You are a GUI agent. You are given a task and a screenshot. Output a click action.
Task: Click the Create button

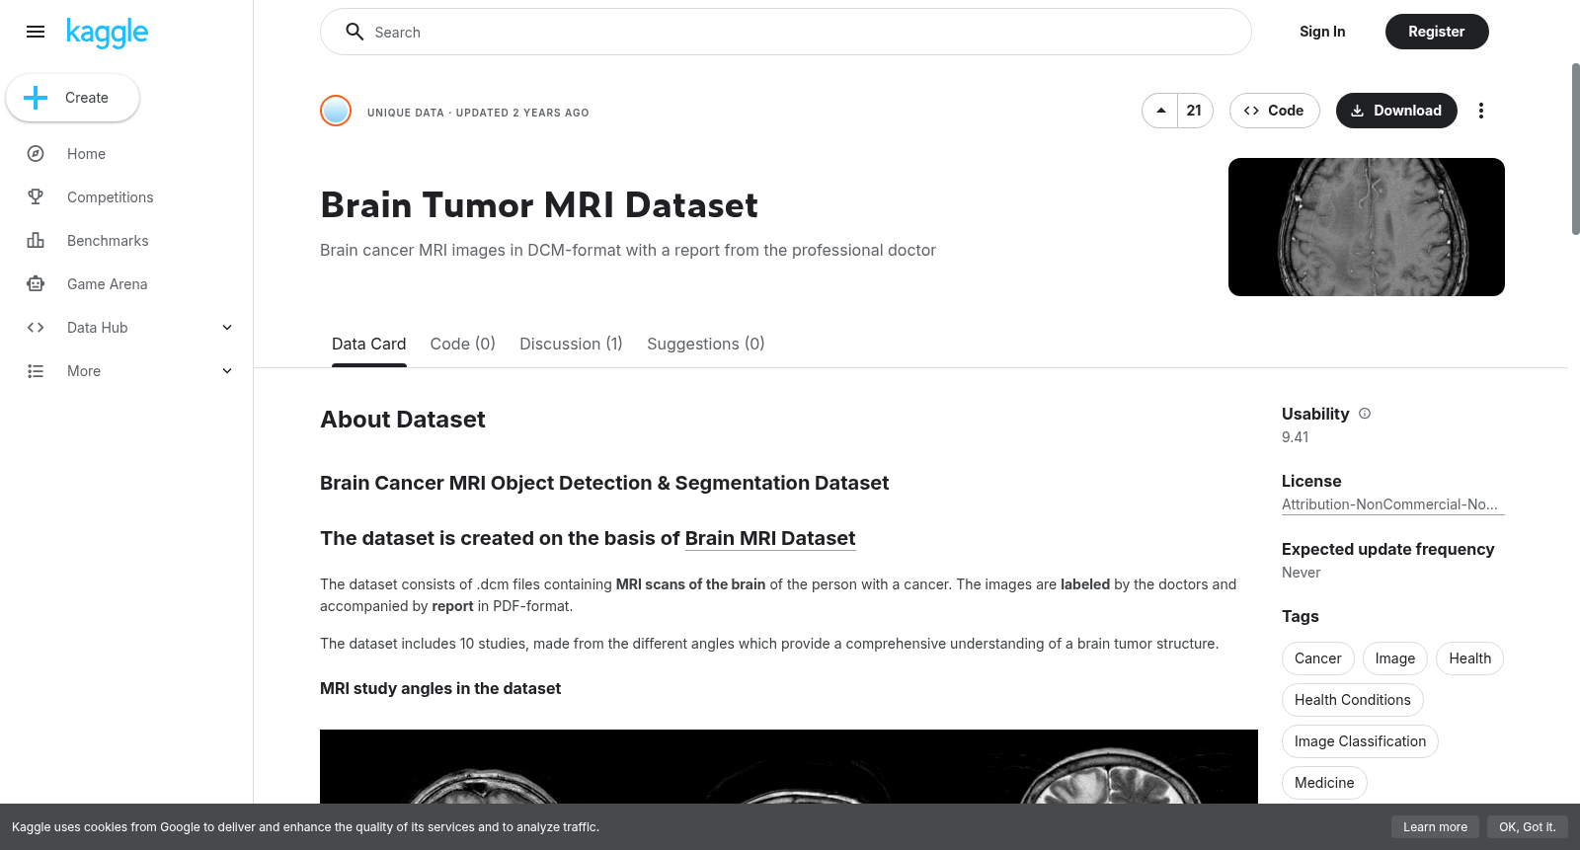coord(72,98)
